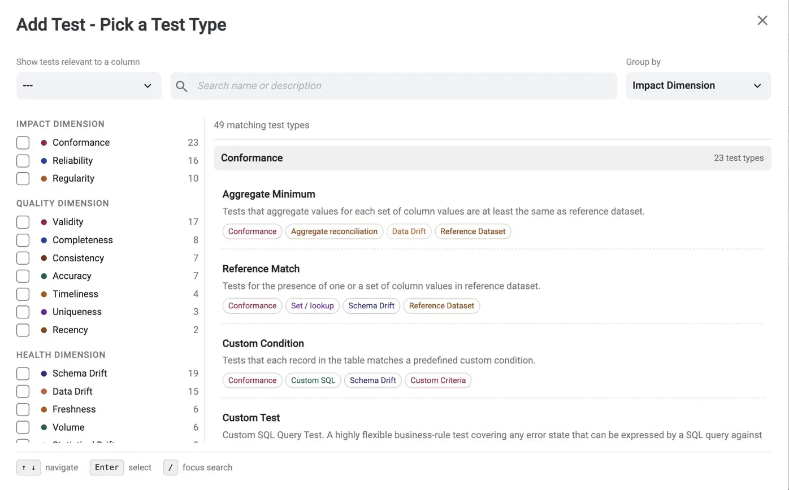789x490 pixels.
Task: Click the Set / lookup tag
Action: [x=312, y=306]
